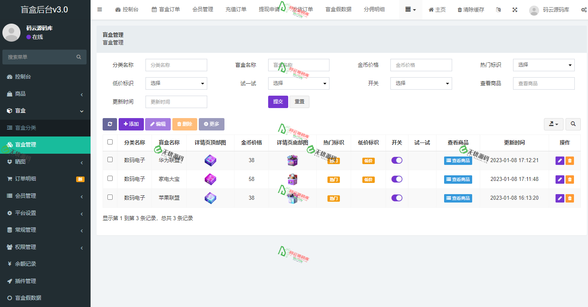Check the select-all checkbox in table header

(x=109, y=142)
